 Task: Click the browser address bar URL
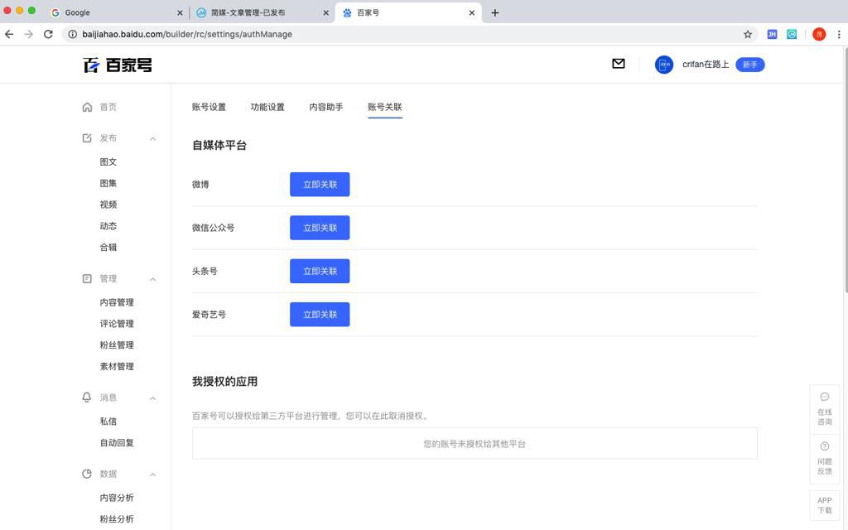187,34
